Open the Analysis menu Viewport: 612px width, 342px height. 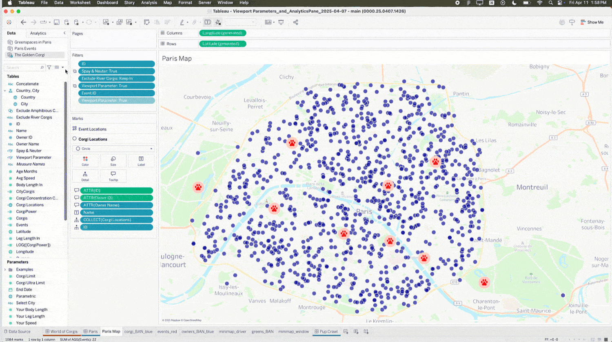tap(149, 3)
